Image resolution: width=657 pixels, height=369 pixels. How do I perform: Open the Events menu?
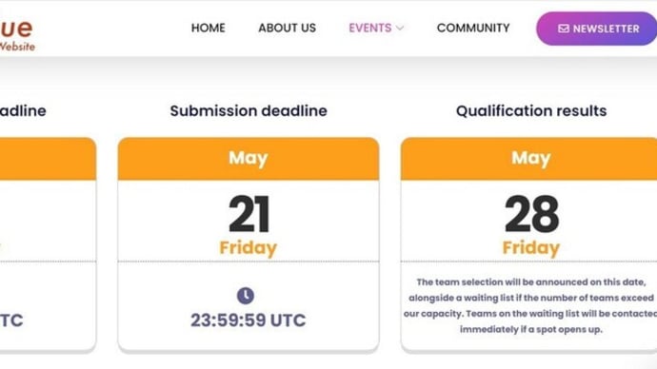point(370,28)
